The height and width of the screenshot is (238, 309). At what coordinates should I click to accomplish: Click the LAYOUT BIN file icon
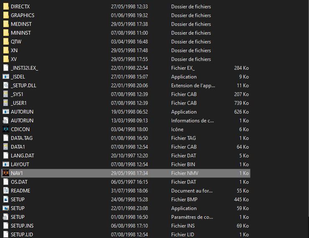tap(6, 165)
